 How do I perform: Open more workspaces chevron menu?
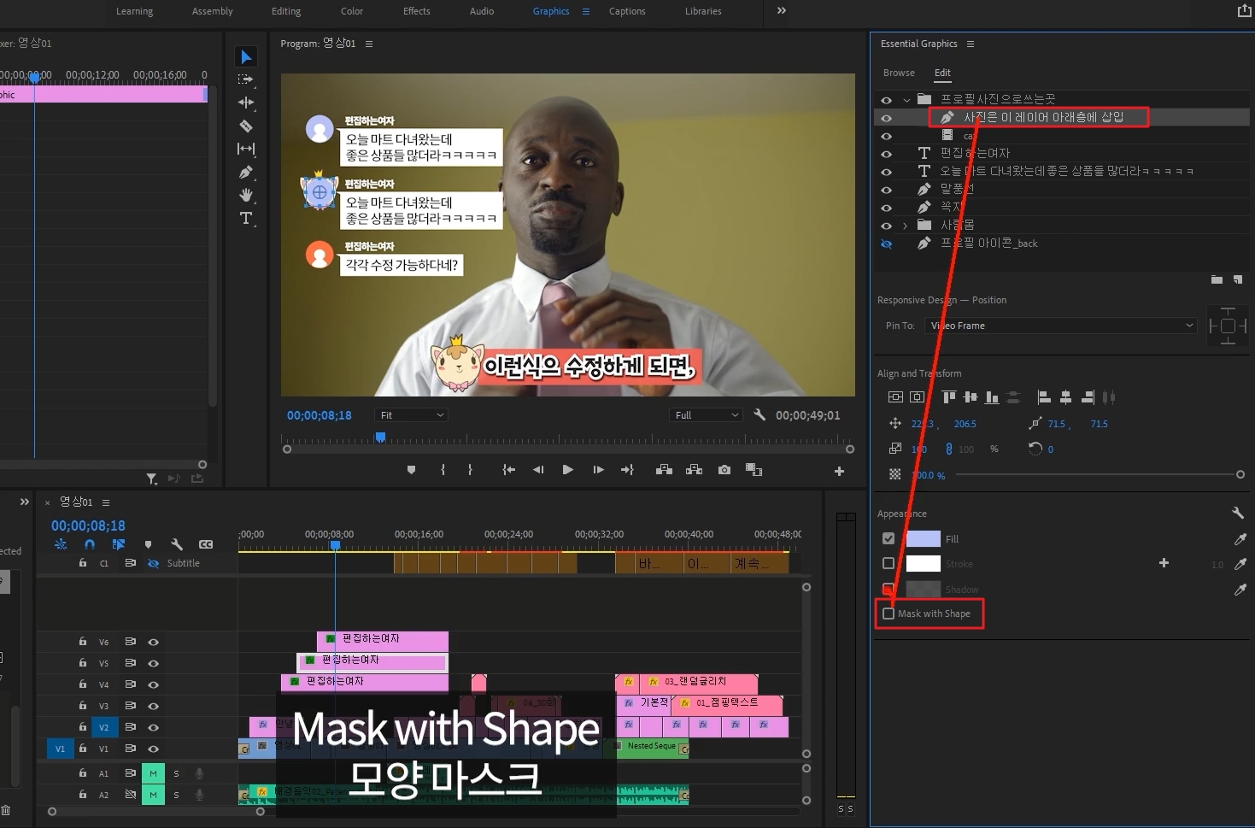point(781,11)
